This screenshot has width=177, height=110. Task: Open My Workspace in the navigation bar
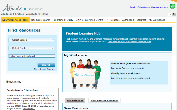pos(157,20)
